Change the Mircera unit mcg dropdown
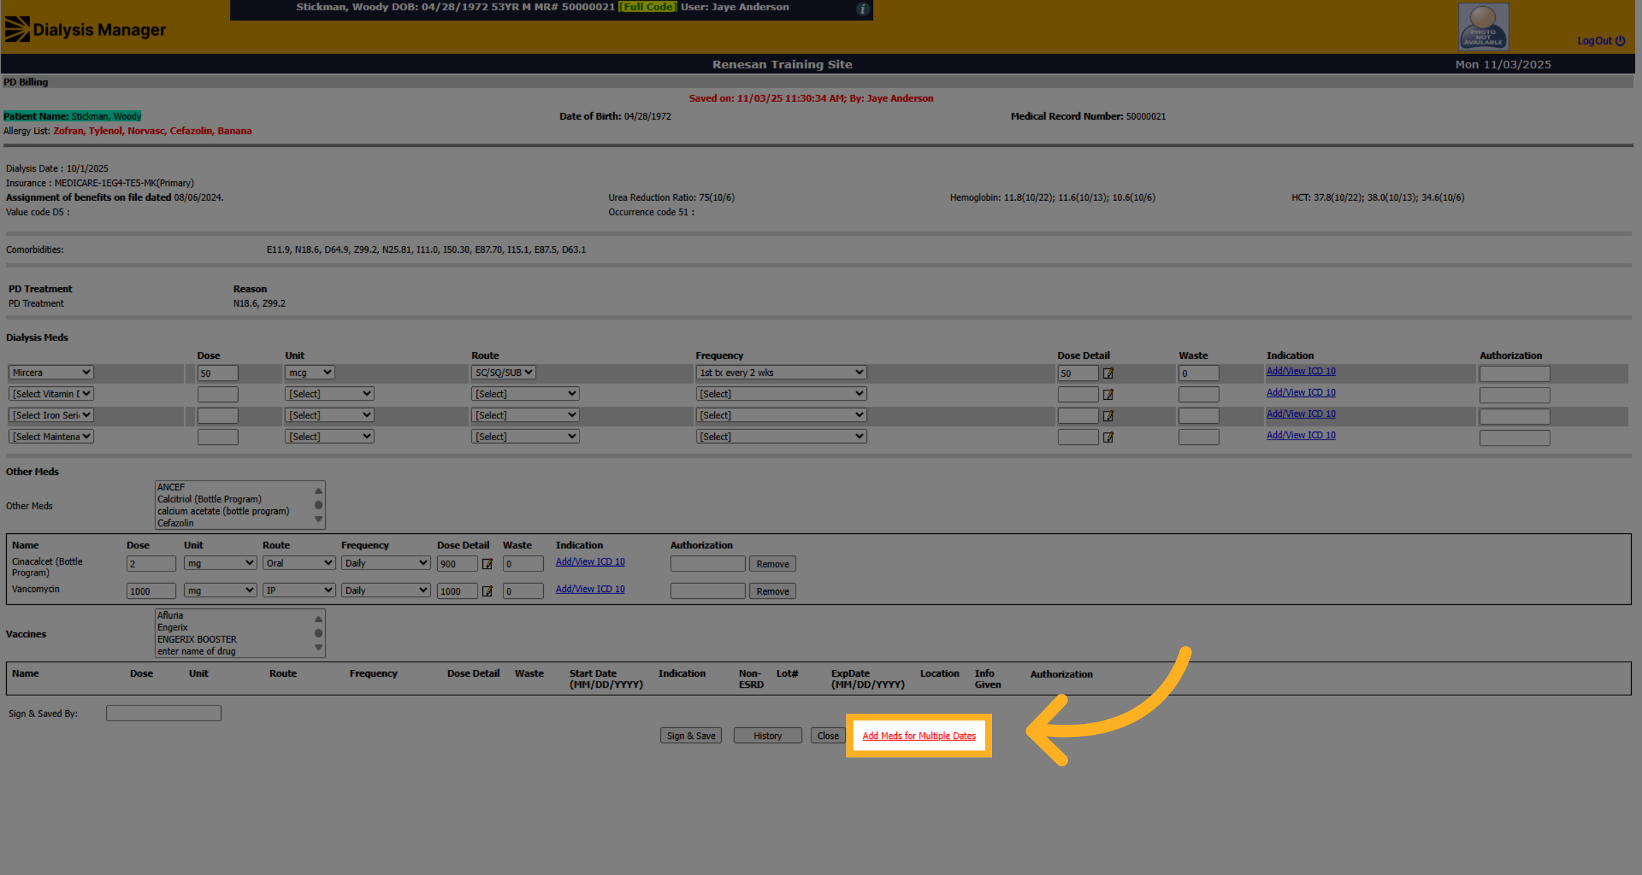Viewport: 1642px width, 875px height. tap(309, 373)
